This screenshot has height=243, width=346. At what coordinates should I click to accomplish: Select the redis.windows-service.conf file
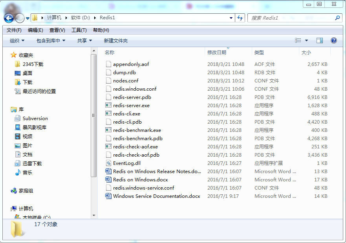pyautogui.click(x=144, y=188)
